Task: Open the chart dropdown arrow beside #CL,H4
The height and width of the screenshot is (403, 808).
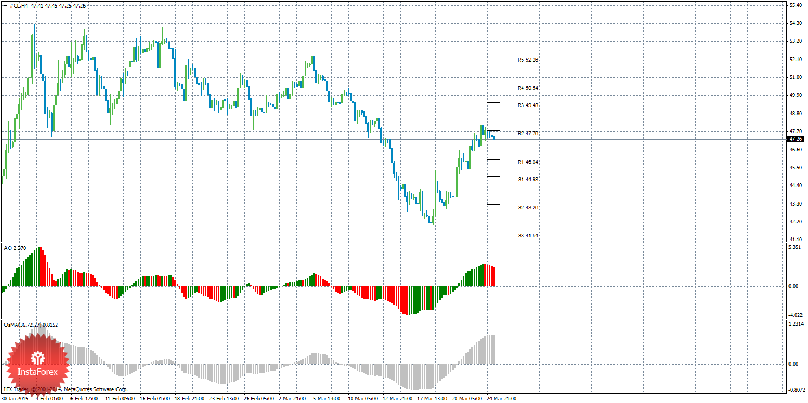Action: (5, 5)
